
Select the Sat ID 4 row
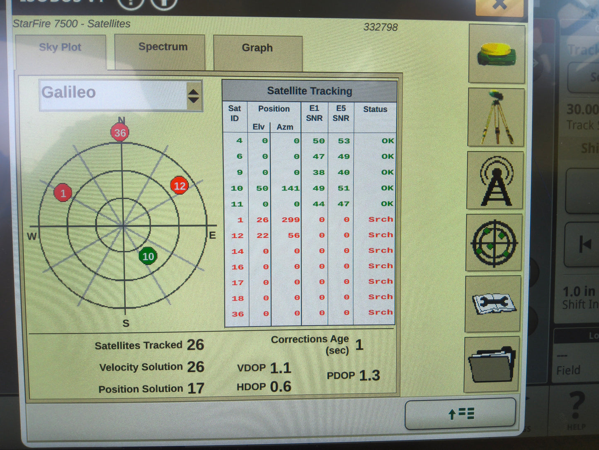[x=310, y=141]
